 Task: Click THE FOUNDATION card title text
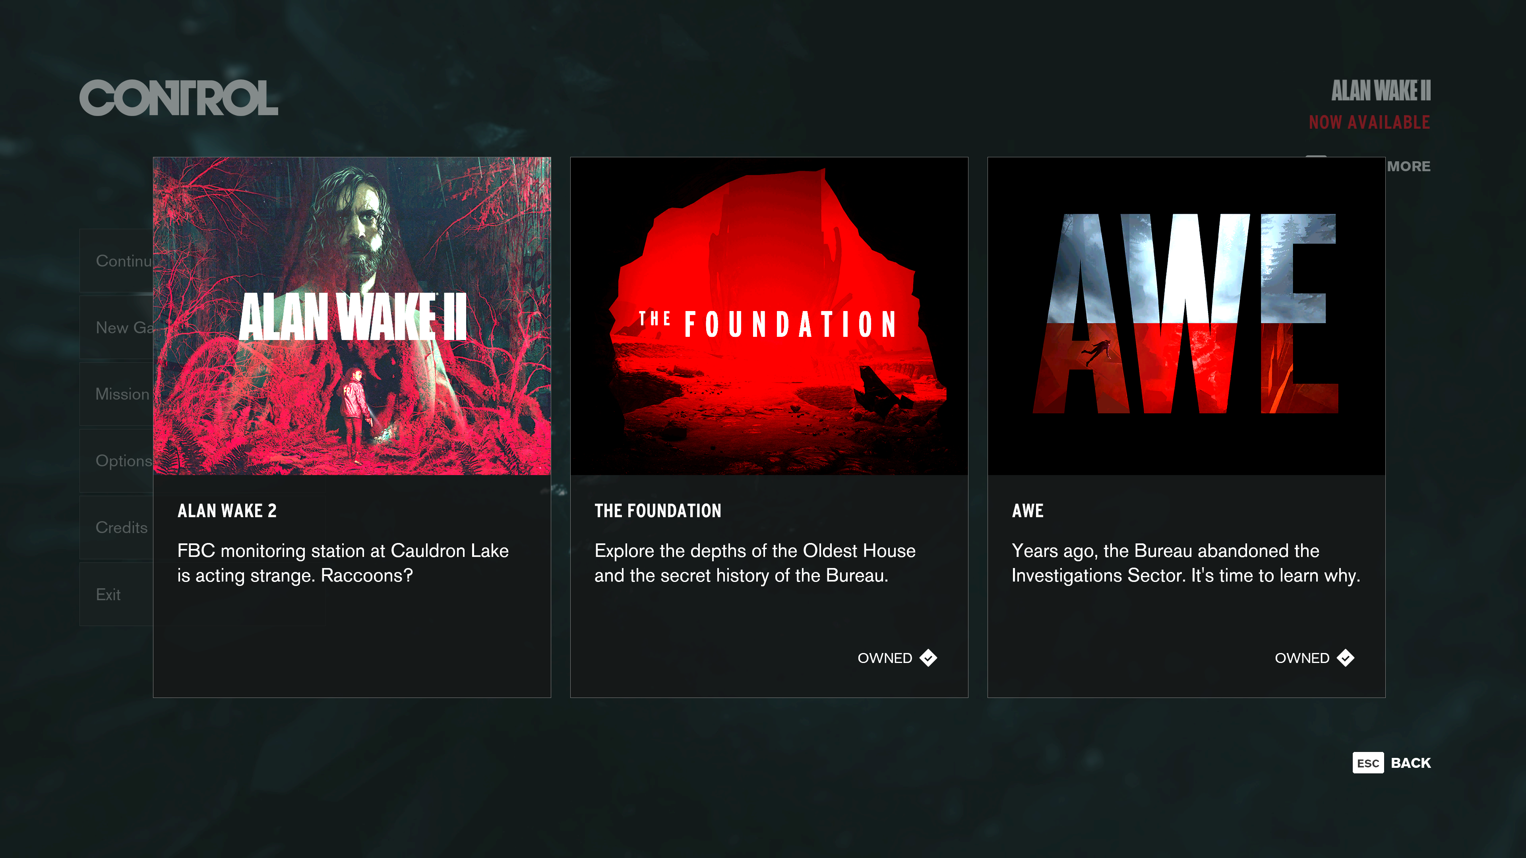tap(658, 510)
